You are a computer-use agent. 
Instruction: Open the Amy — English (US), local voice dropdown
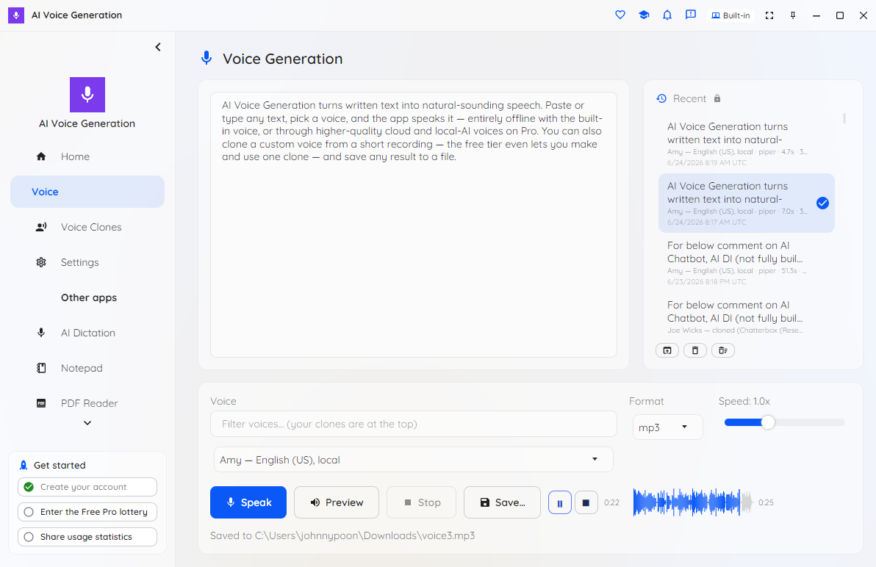pos(414,460)
